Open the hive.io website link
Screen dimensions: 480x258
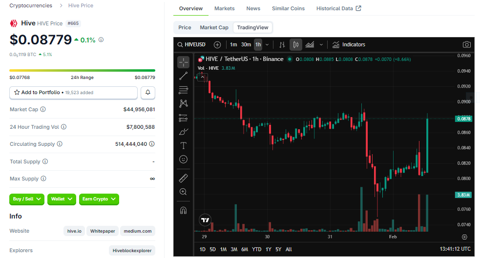click(x=74, y=231)
